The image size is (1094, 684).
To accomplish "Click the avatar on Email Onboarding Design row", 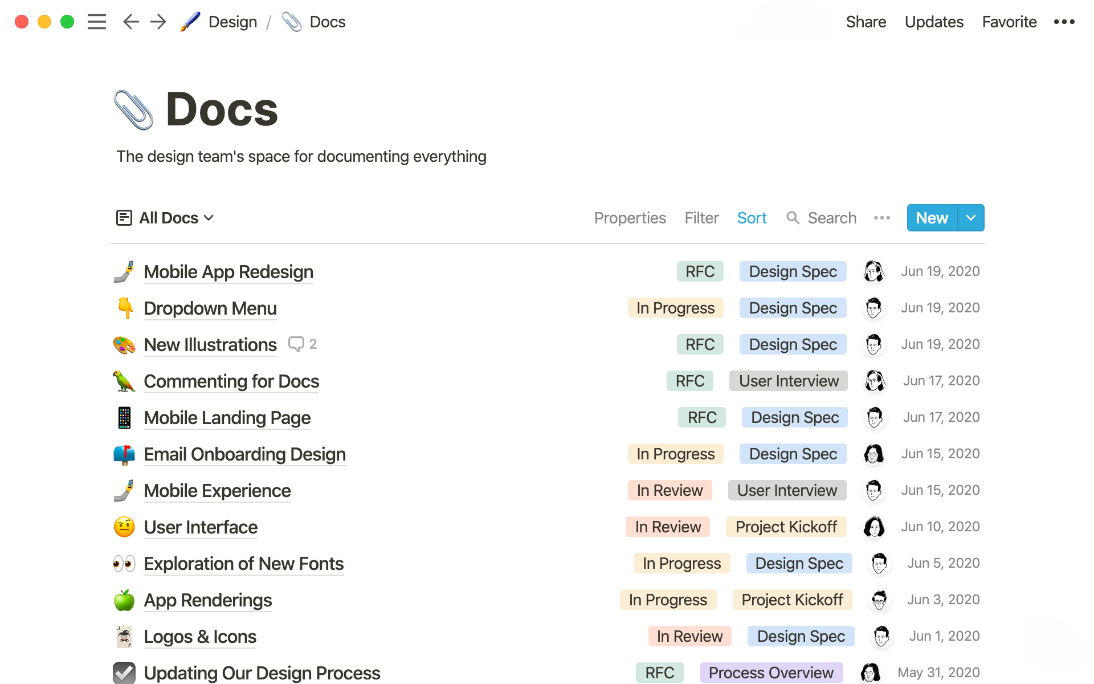I will [x=873, y=453].
